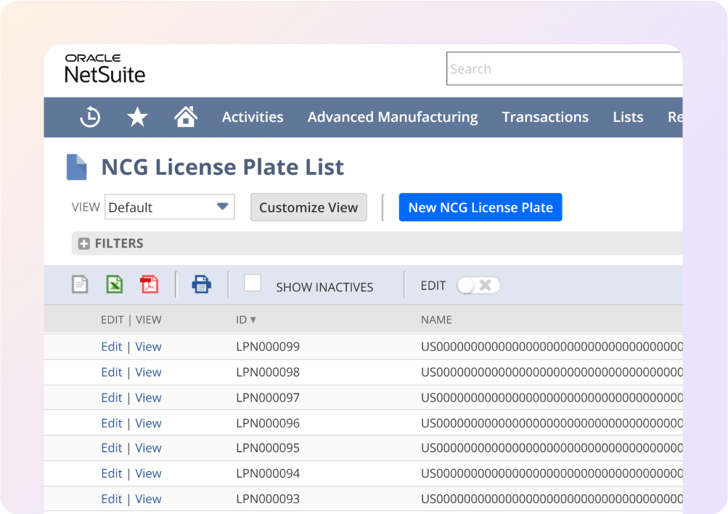Open the VIEW Default dropdown
Screen dimensions: 728x514
point(169,207)
